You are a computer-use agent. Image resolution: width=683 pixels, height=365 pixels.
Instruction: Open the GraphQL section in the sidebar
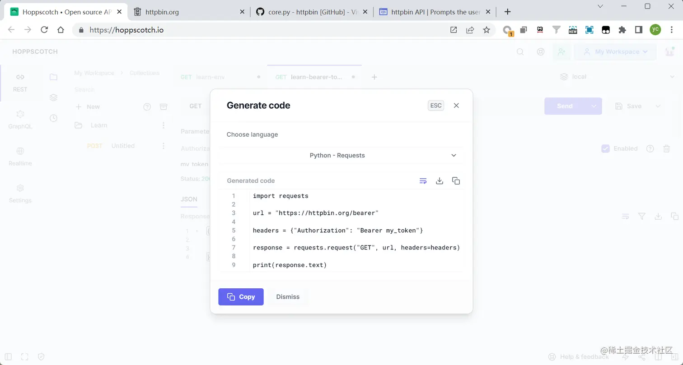20,120
